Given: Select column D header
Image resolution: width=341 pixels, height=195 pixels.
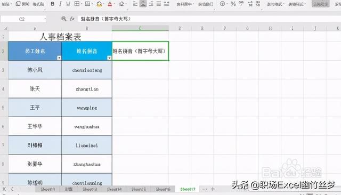Looking at the screenshot, I should coord(180,28).
